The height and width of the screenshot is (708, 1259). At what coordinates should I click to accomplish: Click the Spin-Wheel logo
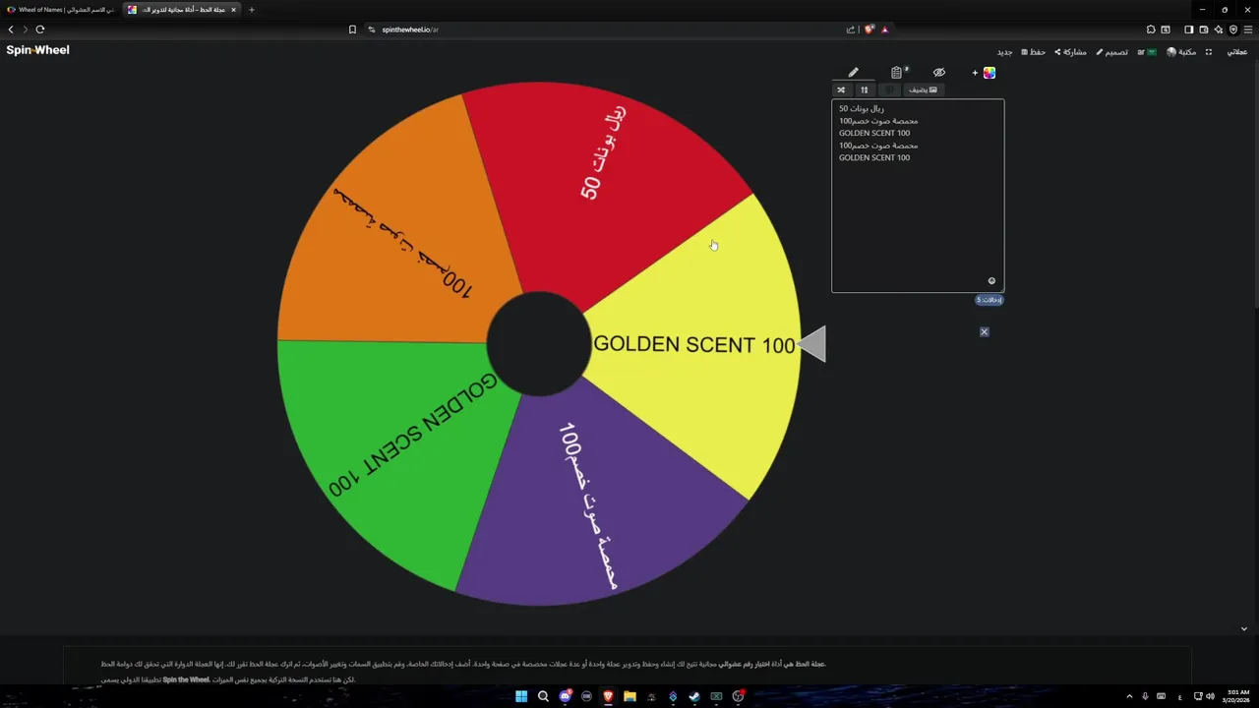coord(37,50)
